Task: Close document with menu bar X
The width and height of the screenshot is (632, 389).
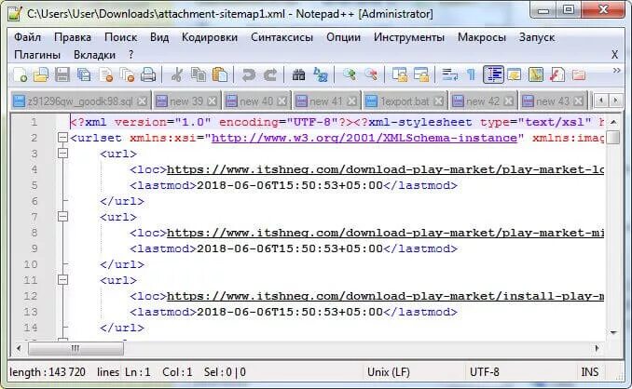Action: [x=614, y=55]
